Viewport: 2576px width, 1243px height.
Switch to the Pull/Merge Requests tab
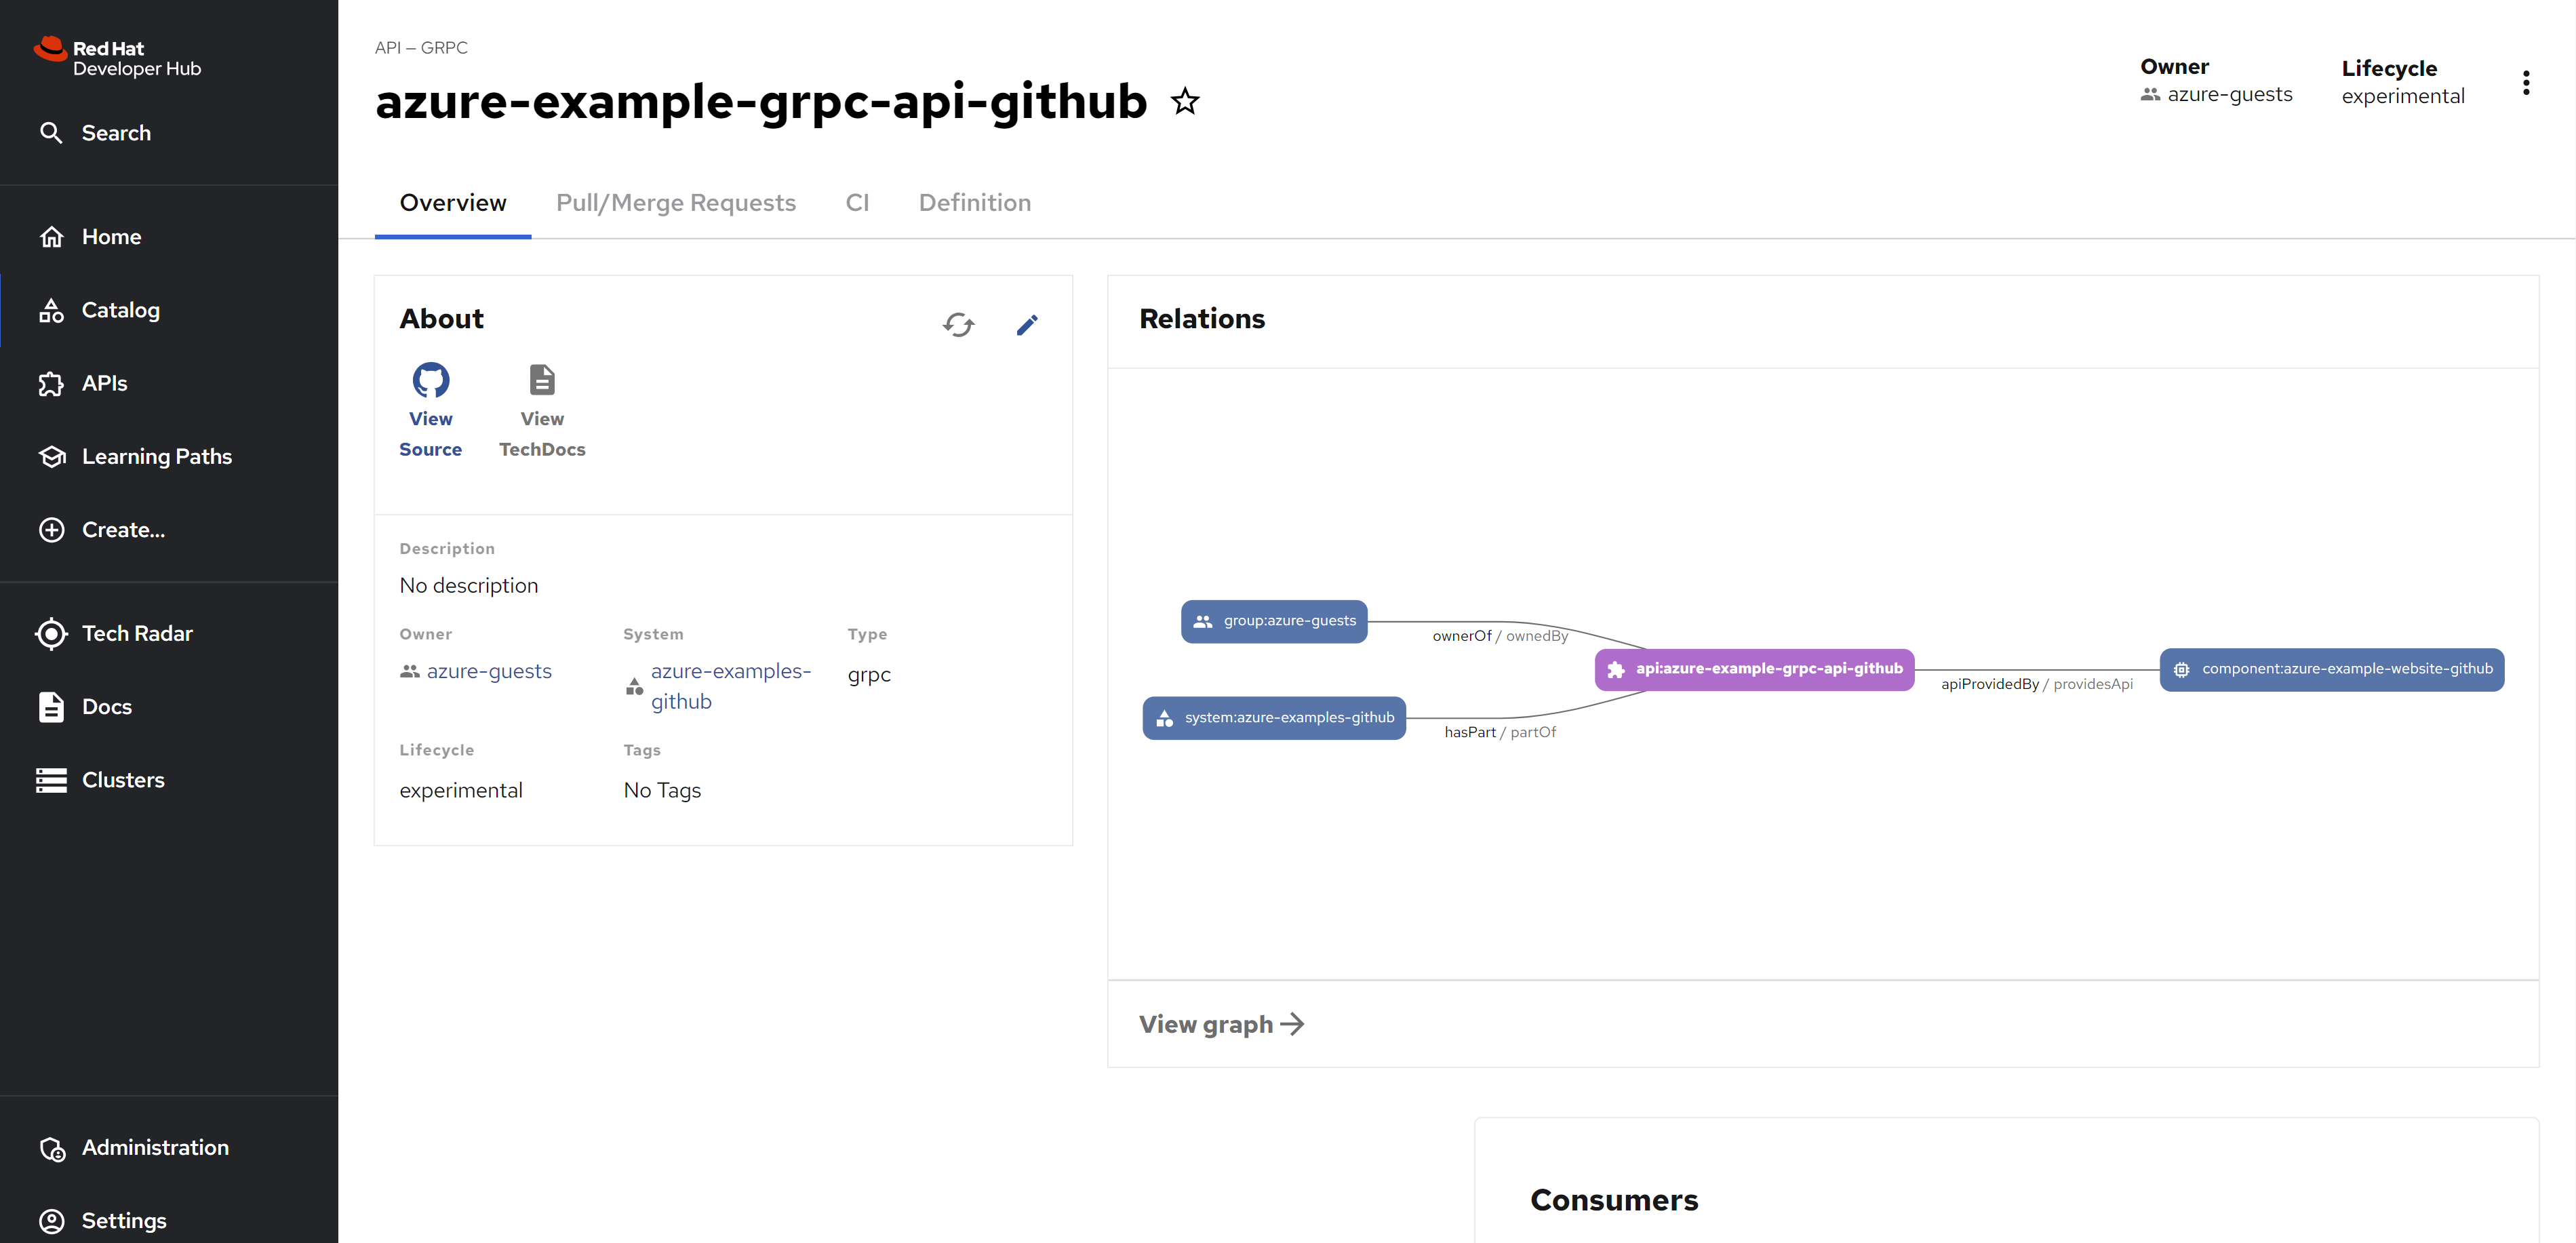pyautogui.click(x=675, y=203)
